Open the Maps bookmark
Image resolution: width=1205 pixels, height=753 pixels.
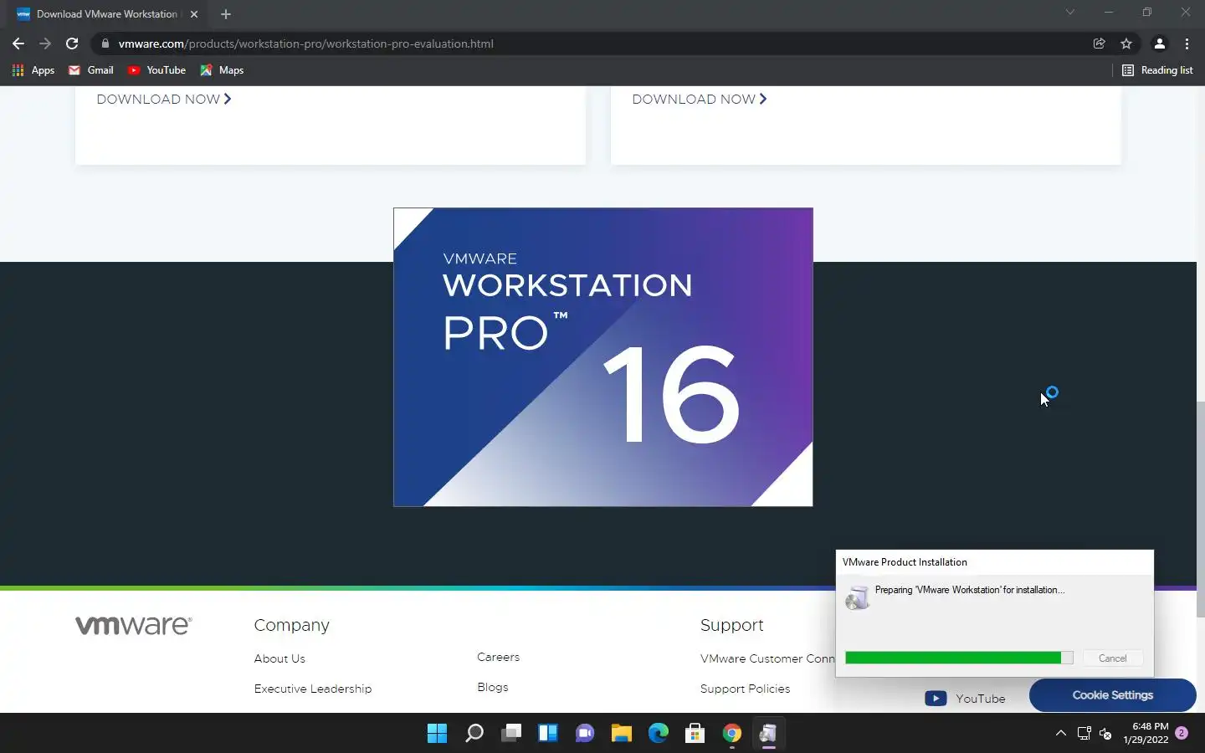tap(222, 70)
